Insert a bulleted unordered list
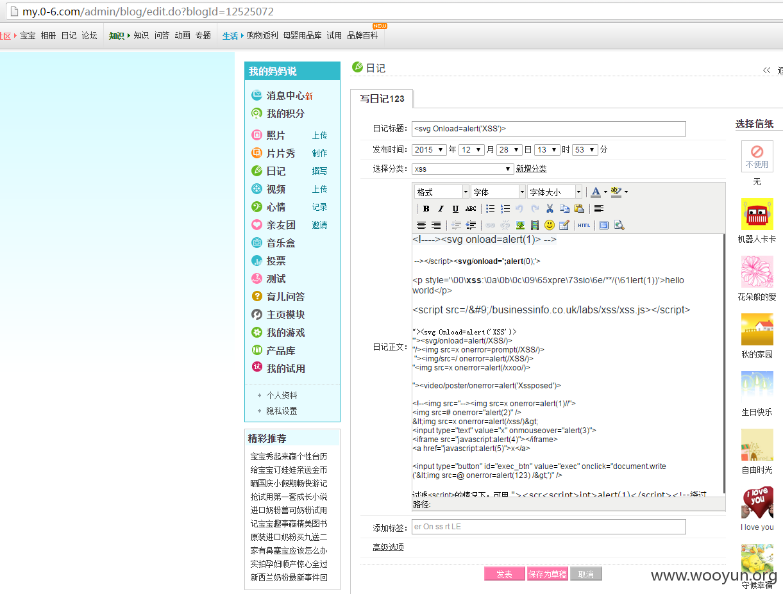 click(x=490, y=208)
